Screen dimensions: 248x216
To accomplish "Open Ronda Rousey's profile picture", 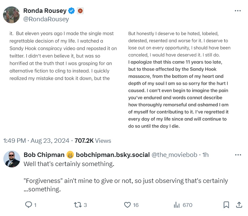I will point(11,15).
